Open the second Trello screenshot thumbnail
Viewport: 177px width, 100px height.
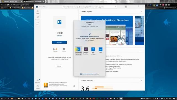pos(139,30)
